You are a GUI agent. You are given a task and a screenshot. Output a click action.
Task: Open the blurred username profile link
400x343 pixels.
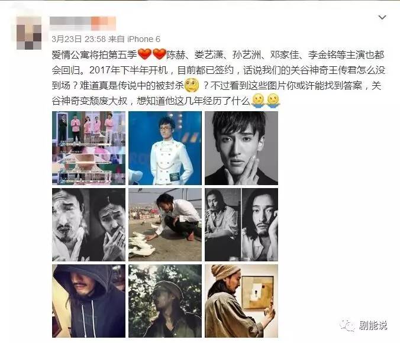coord(83,24)
